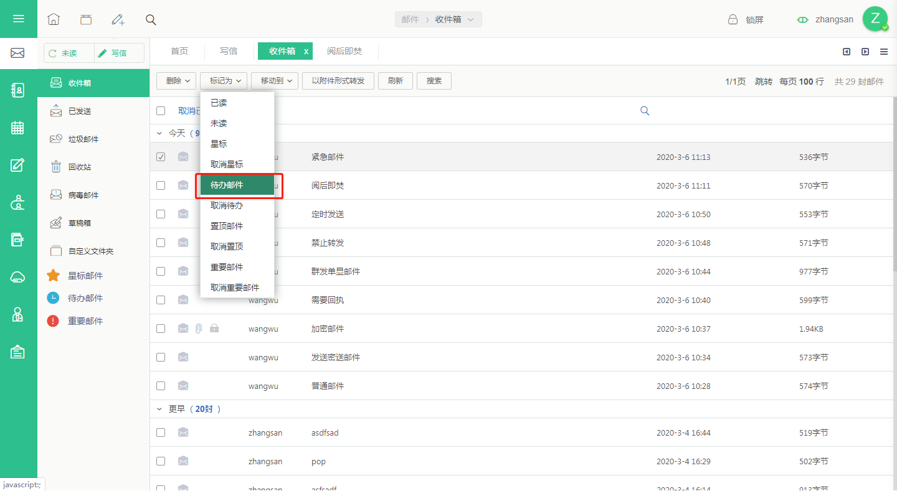Open the 邮件 › 收件箱 breadcrumb dropdown
The height and width of the screenshot is (491, 897).
(x=438, y=19)
